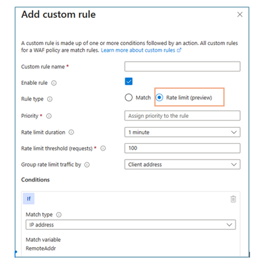Click the Rate limit duration info icon
Viewport: 264px width, 265px height.
[71, 132]
